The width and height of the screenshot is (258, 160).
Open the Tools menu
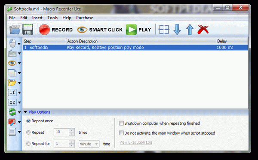[52, 18]
